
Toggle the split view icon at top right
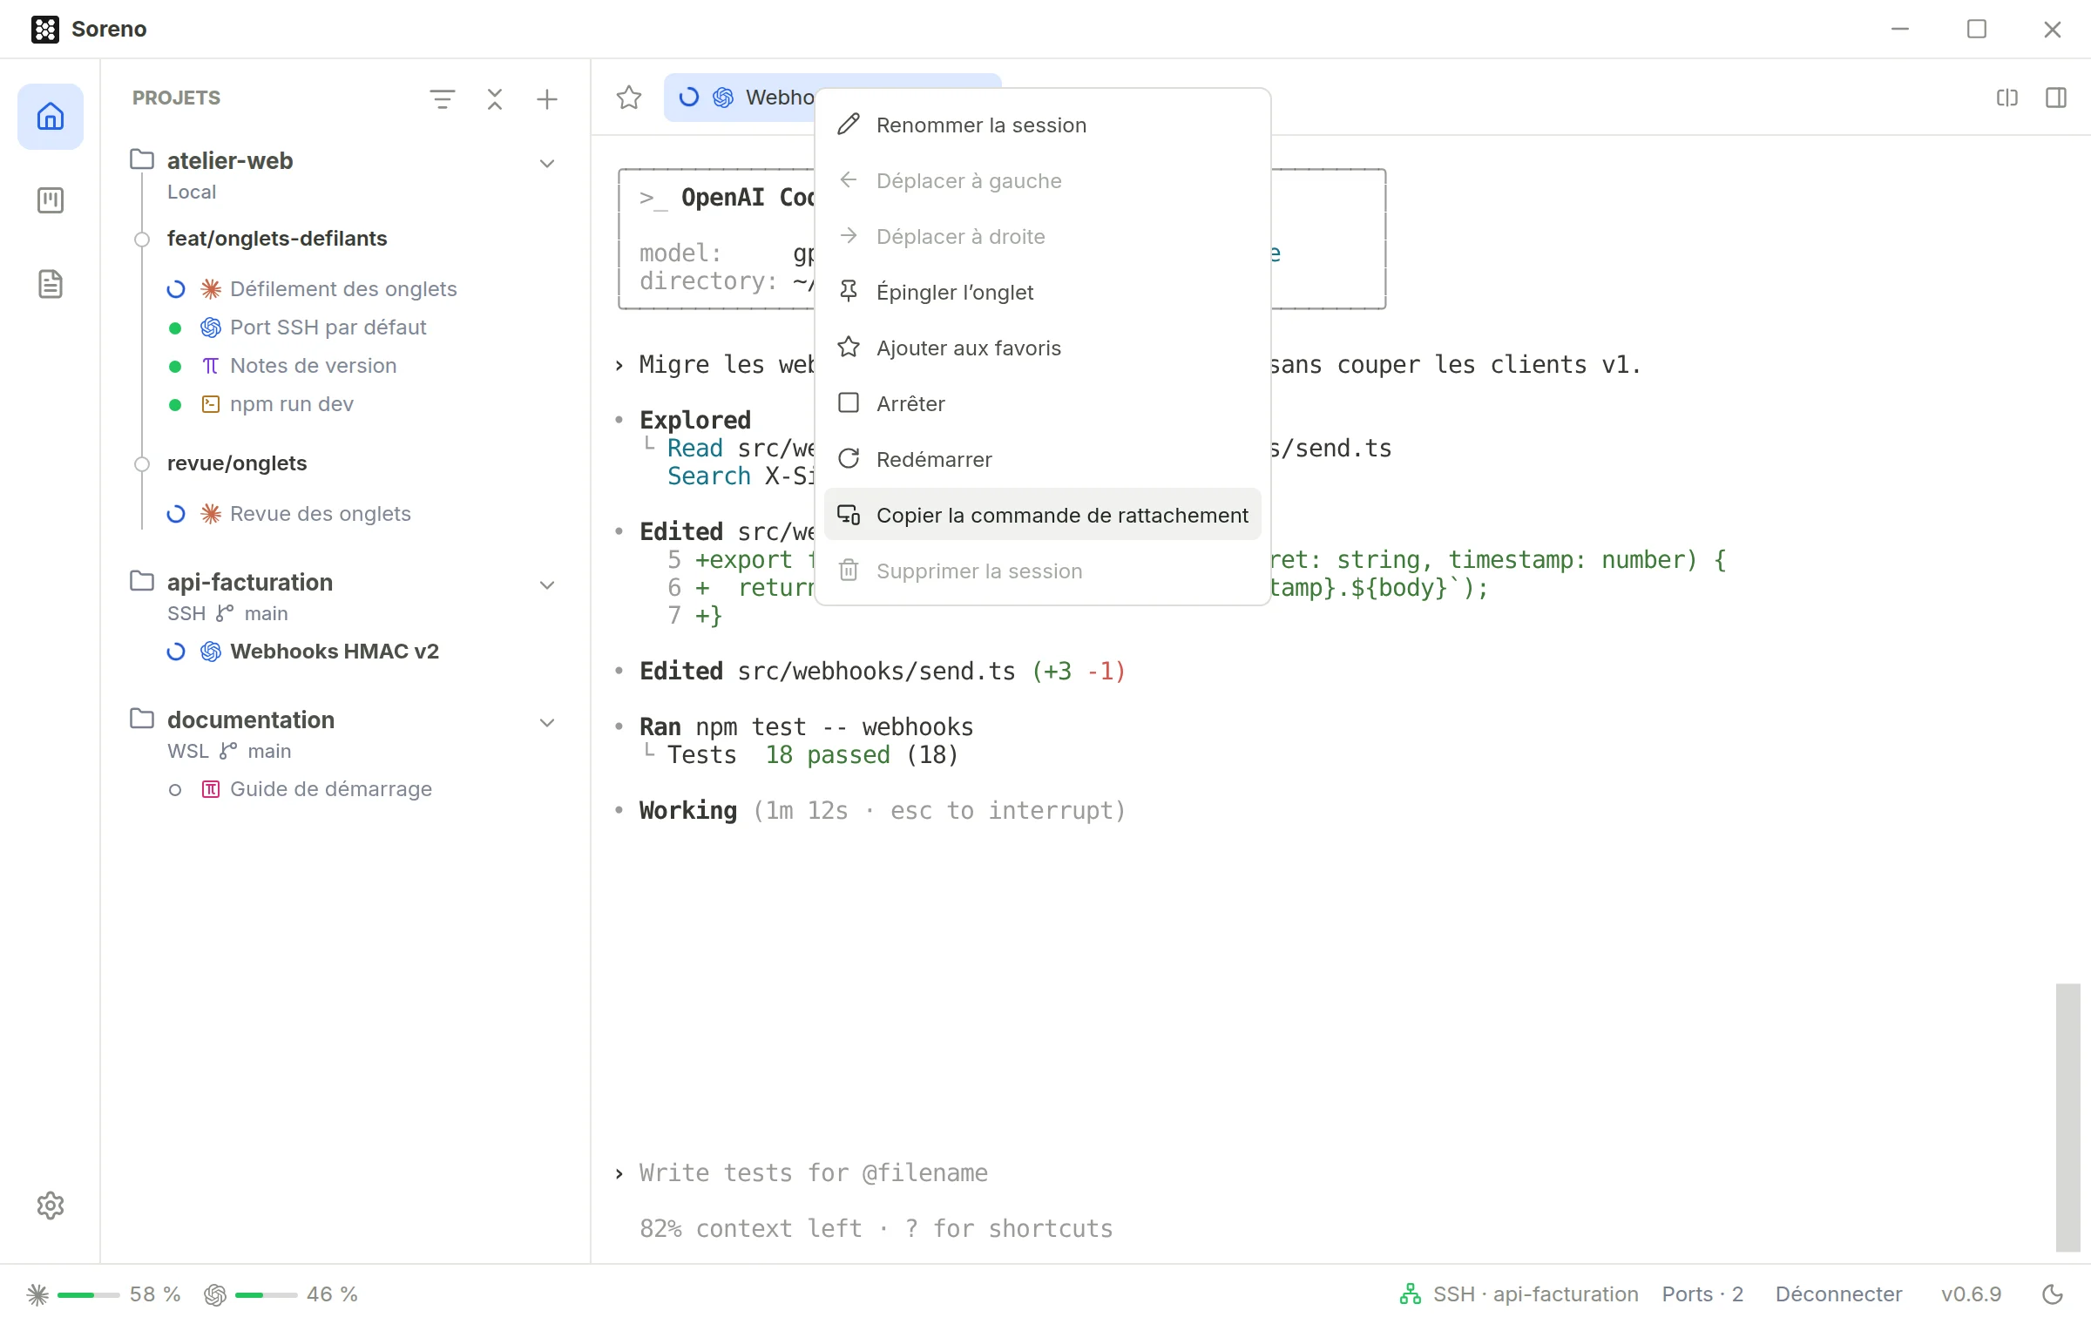click(2007, 98)
